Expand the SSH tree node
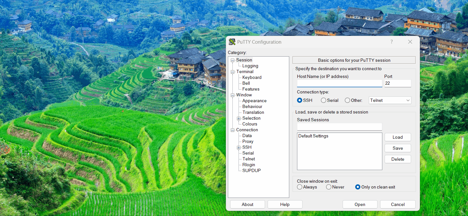This screenshot has height=216, width=468. point(239,147)
